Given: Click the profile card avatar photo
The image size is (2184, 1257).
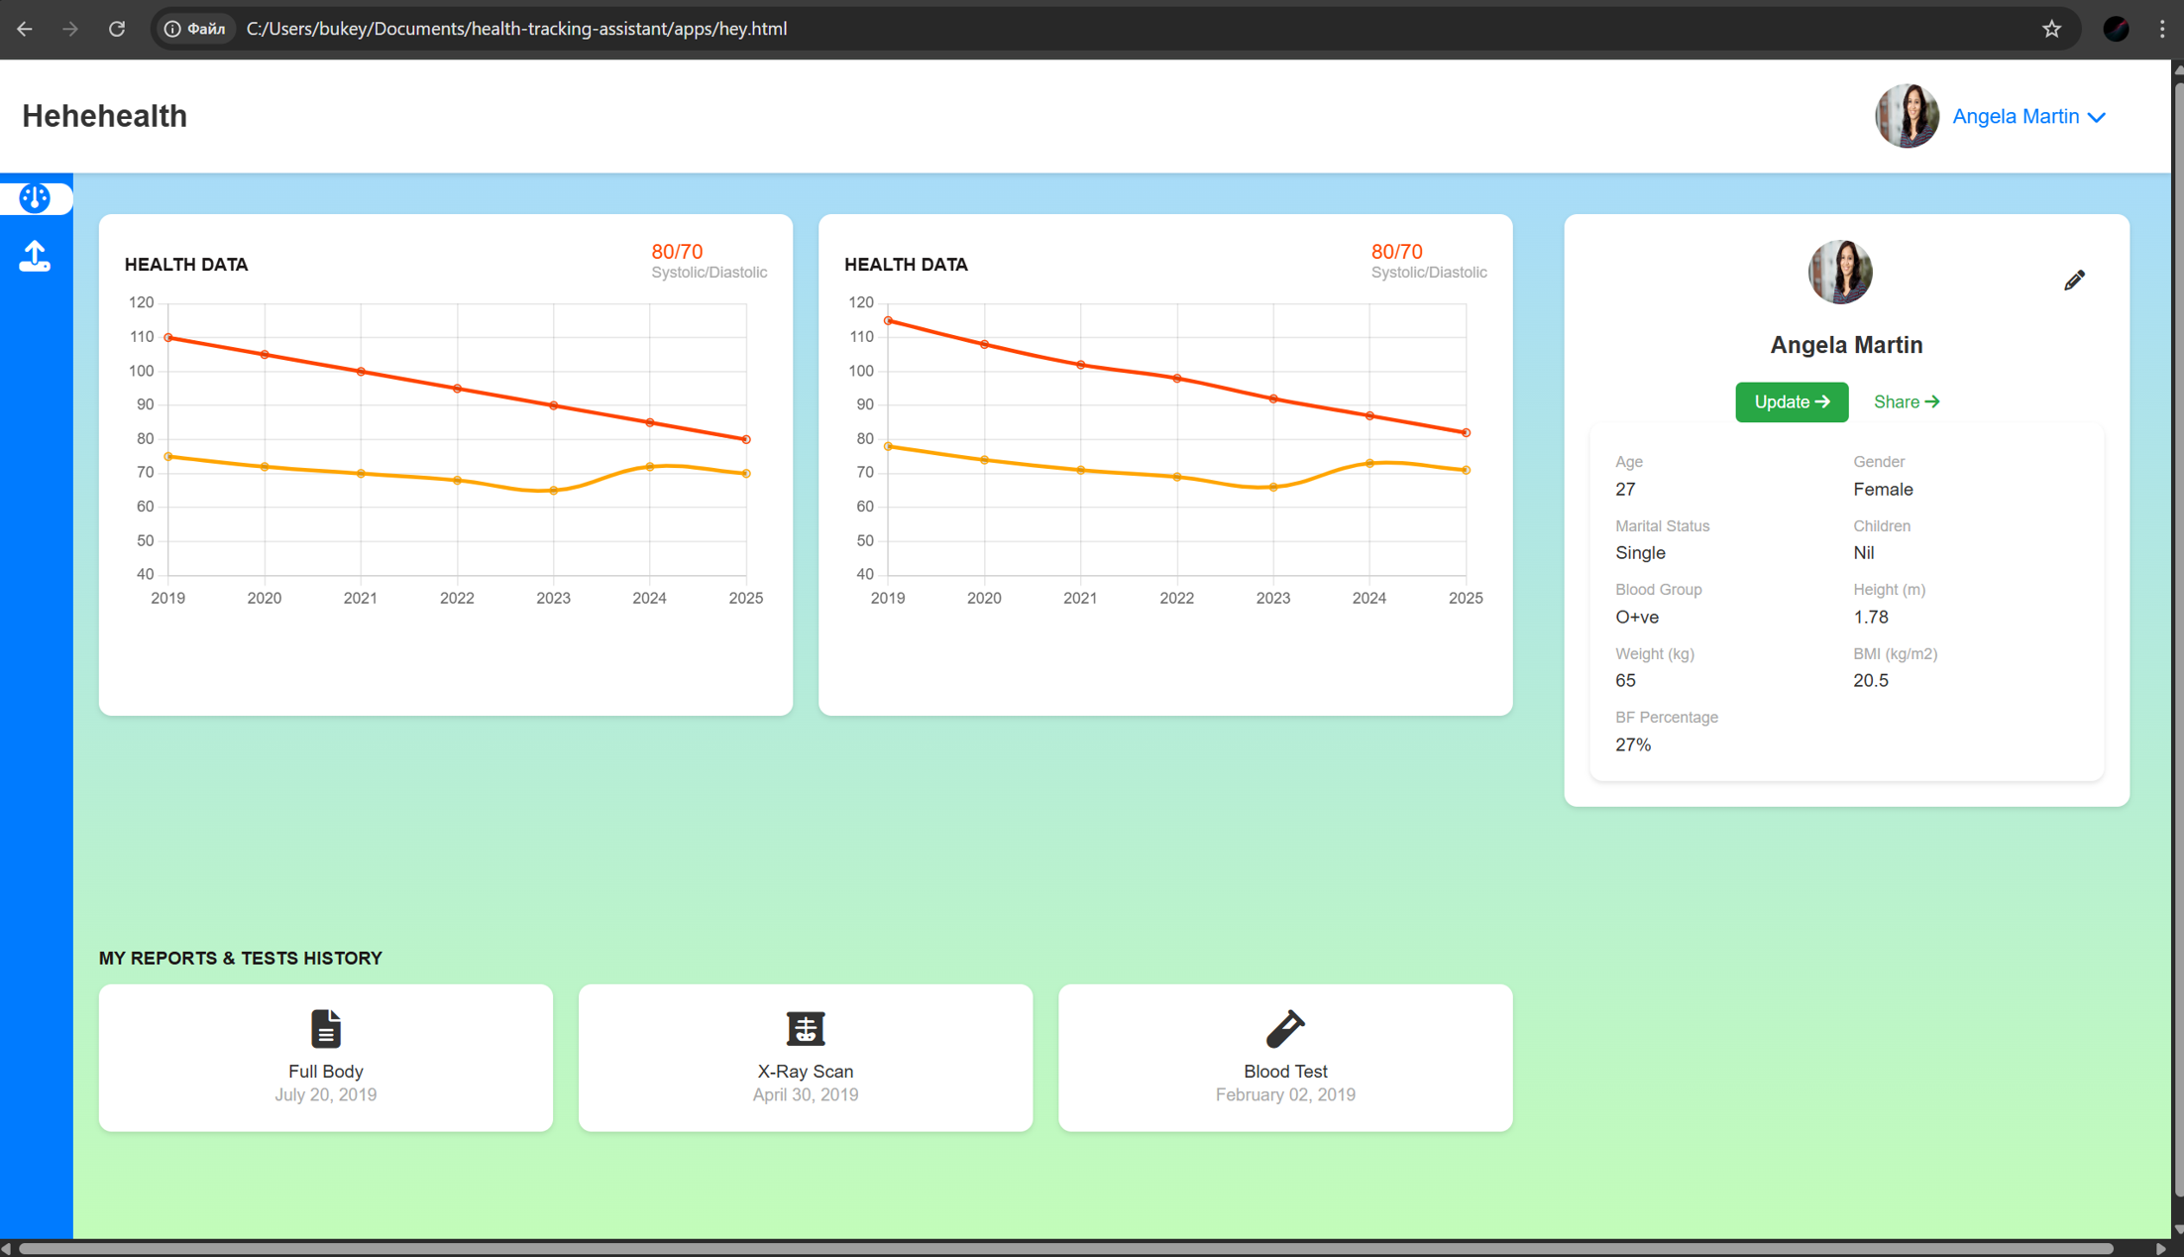Looking at the screenshot, I should [1839, 272].
